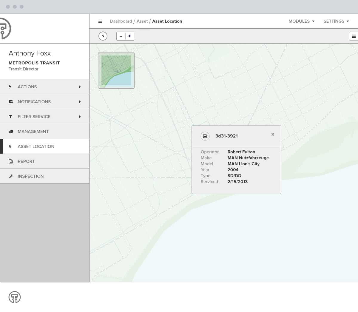Click the lightning bolt Actions icon
Image resolution: width=358 pixels, height=312 pixels.
10,87
